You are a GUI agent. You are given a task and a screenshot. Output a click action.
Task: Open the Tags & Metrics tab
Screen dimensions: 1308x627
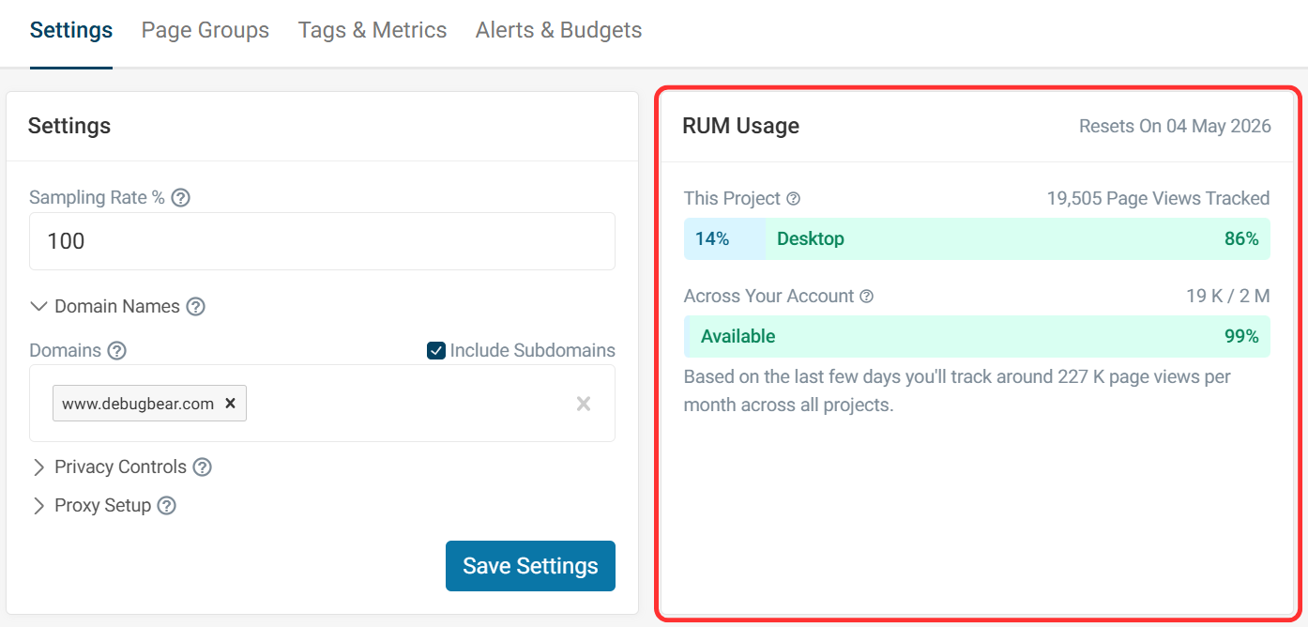click(372, 30)
